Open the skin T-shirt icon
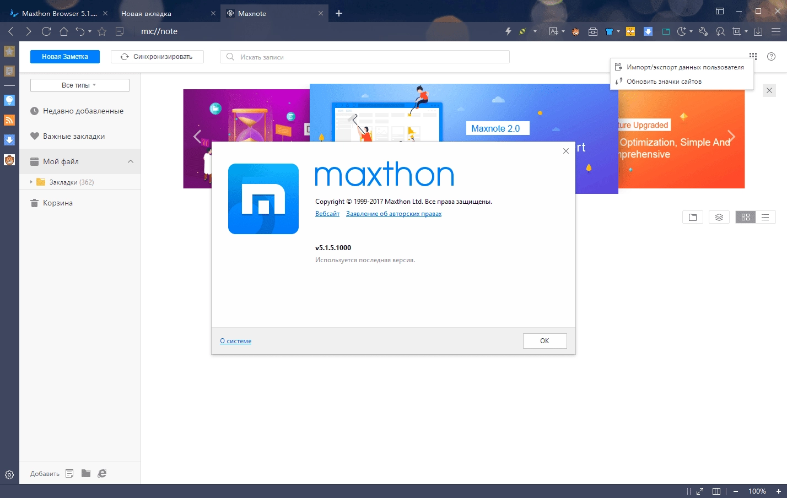 click(609, 31)
